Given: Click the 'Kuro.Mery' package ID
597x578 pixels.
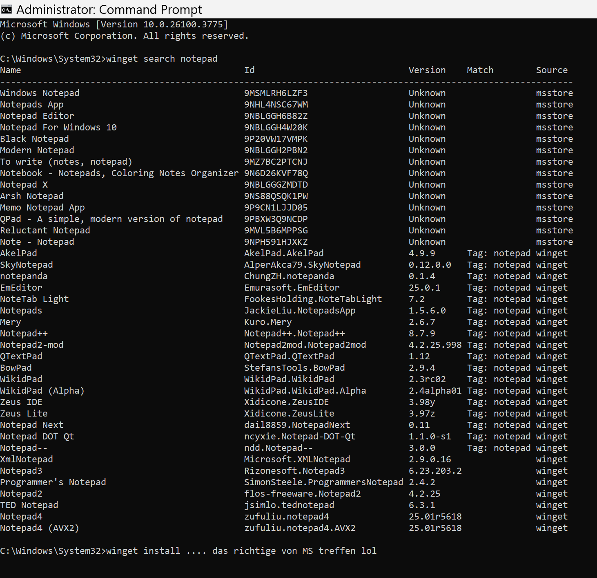Looking at the screenshot, I should (x=268, y=322).
